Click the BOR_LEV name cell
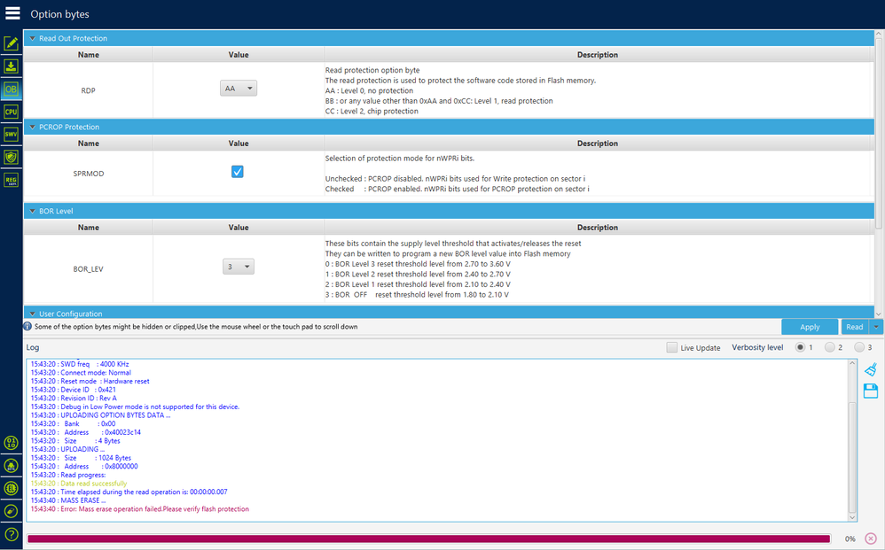 [x=88, y=269]
